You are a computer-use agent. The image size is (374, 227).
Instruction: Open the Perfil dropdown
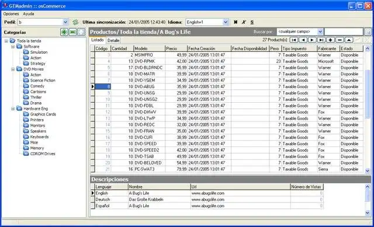click(x=65, y=22)
